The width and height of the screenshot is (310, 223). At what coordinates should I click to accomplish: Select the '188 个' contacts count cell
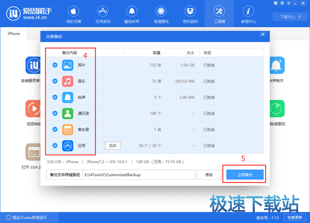pyautogui.click(x=156, y=113)
